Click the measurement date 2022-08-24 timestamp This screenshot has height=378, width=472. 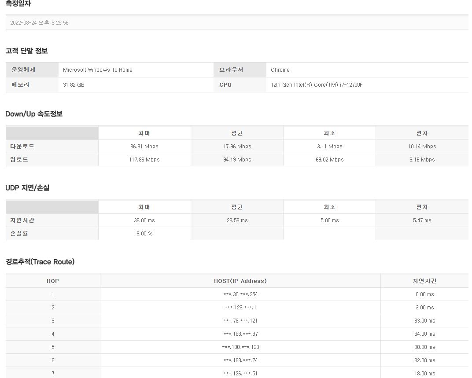39,23
